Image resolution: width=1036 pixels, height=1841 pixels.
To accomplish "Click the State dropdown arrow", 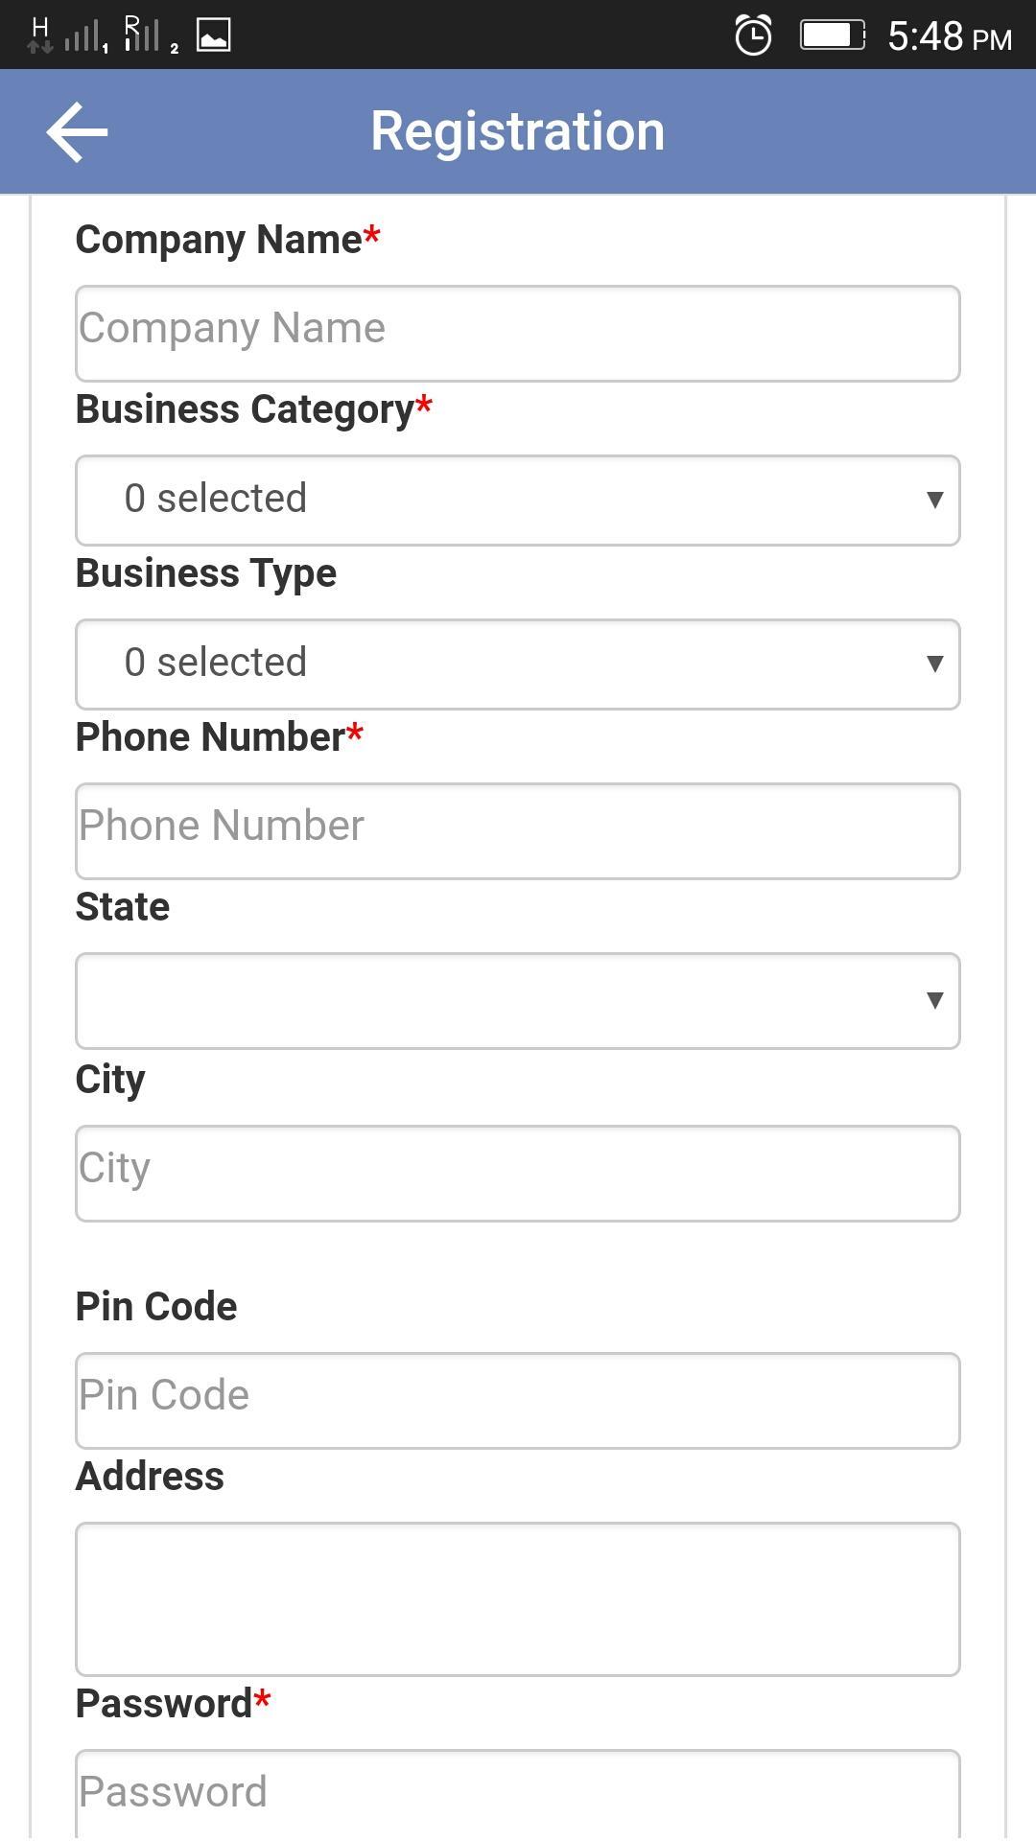I will [934, 1000].
